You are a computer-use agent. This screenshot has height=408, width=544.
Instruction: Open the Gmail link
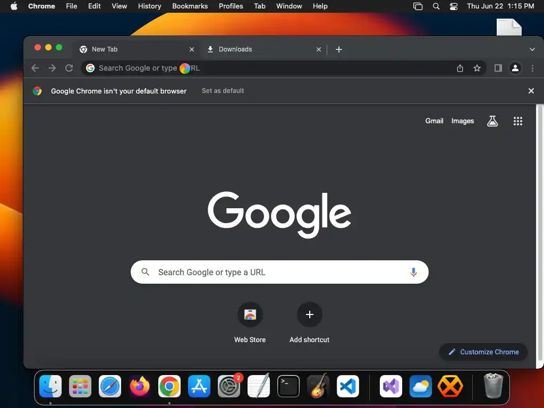[x=435, y=121]
